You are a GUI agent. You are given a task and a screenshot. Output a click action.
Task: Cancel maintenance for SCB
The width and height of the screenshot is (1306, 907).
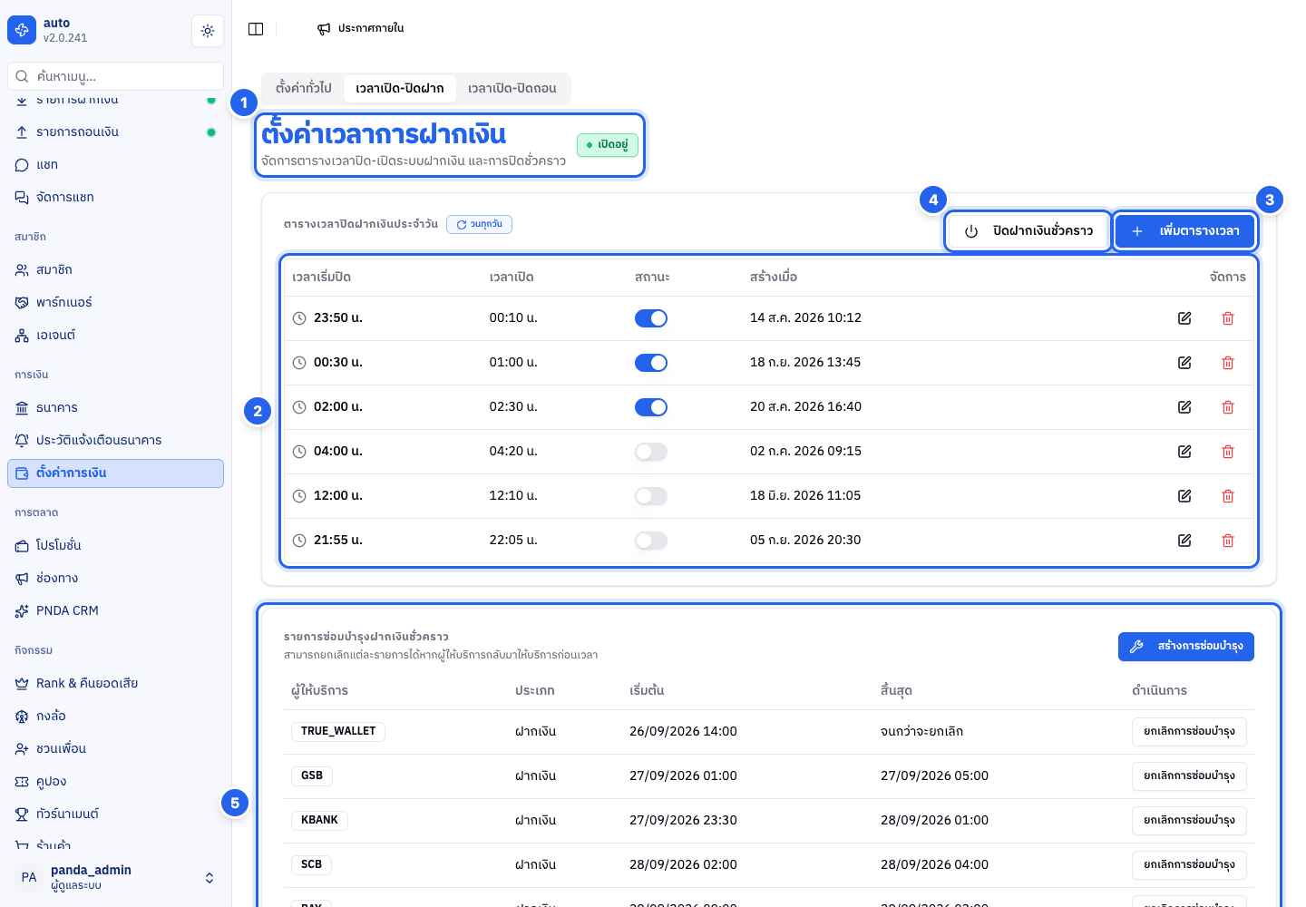point(1189,865)
